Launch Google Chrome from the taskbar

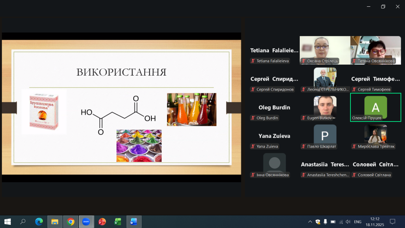pyautogui.click(x=71, y=222)
